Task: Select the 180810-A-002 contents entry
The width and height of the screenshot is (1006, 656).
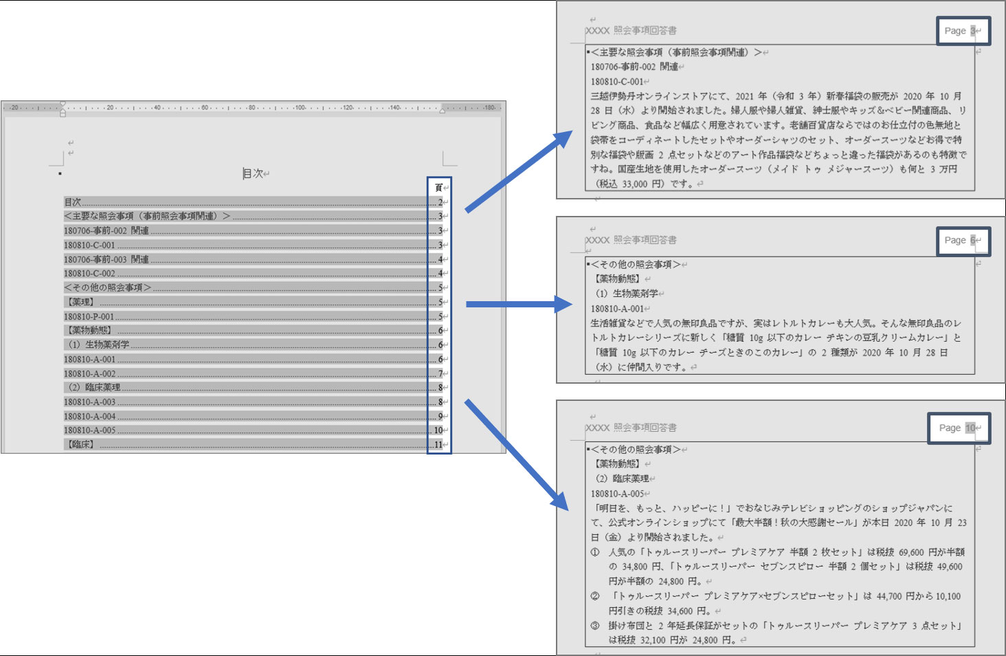Action: click(89, 373)
